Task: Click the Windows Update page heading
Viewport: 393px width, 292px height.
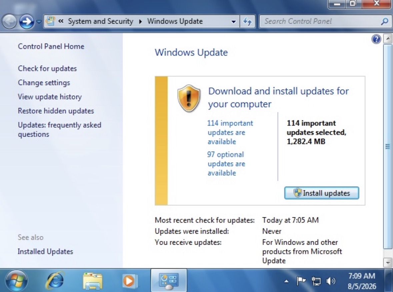Action: (191, 52)
